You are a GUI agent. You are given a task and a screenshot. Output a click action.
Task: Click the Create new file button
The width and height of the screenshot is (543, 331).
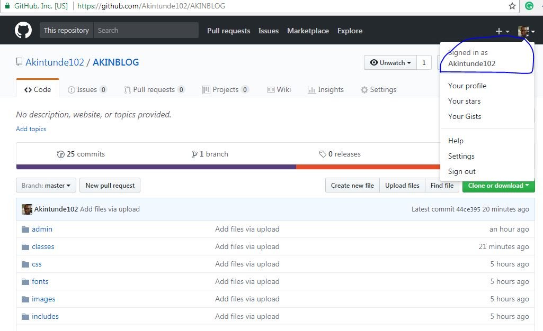[352, 185]
